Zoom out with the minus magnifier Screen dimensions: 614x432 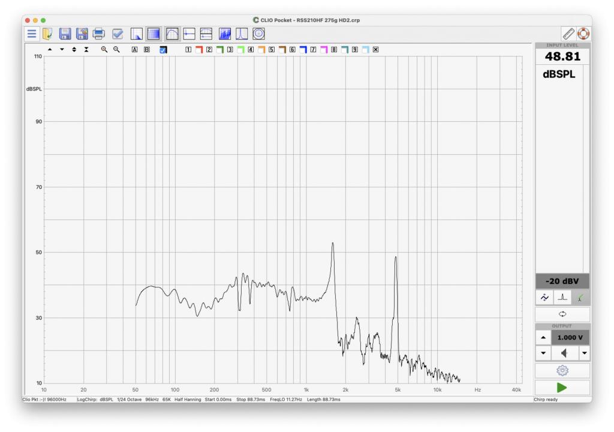point(116,50)
